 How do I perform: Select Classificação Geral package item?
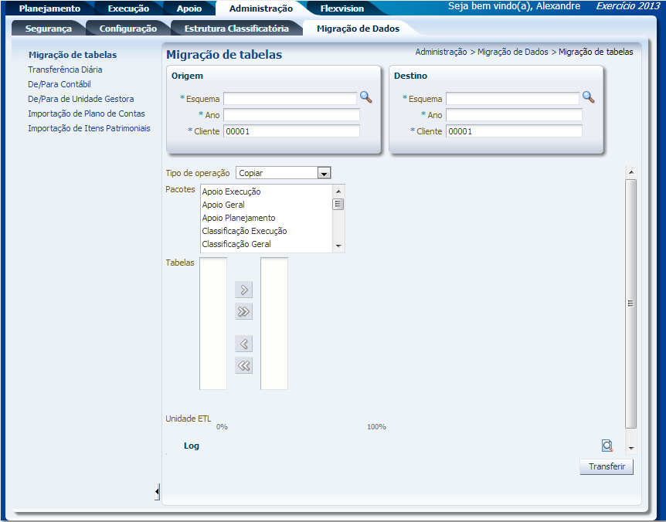point(236,244)
